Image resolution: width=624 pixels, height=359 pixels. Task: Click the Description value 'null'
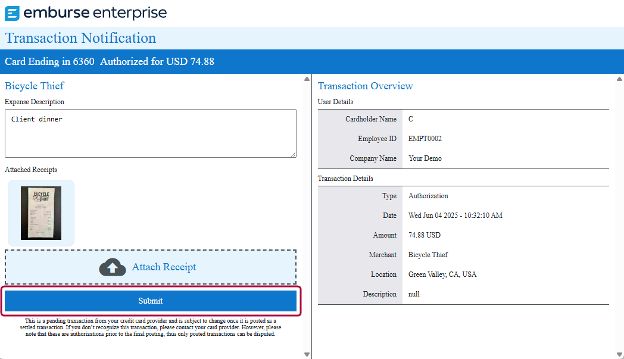point(414,294)
